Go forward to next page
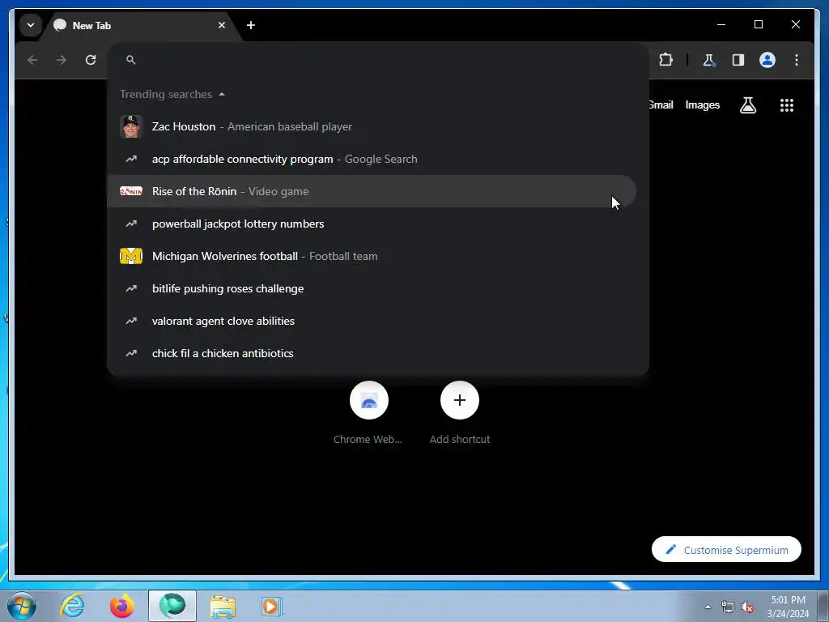The image size is (829, 622). [x=62, y=60]
